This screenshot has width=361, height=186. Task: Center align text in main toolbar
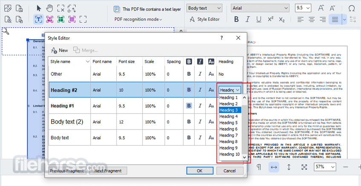(312, 19)
